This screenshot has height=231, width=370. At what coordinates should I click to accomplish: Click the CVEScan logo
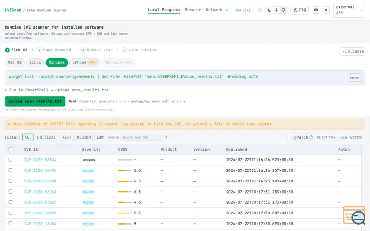click(13, 10)
